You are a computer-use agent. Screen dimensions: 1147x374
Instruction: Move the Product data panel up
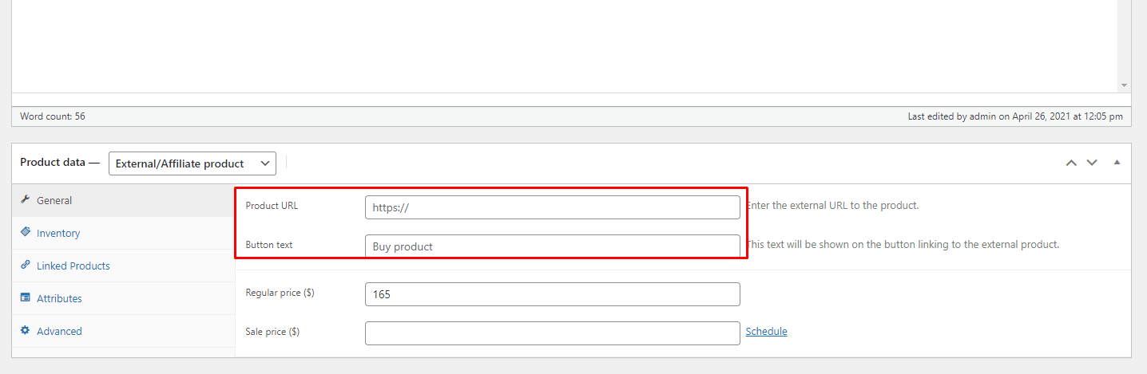[1071, 163]
